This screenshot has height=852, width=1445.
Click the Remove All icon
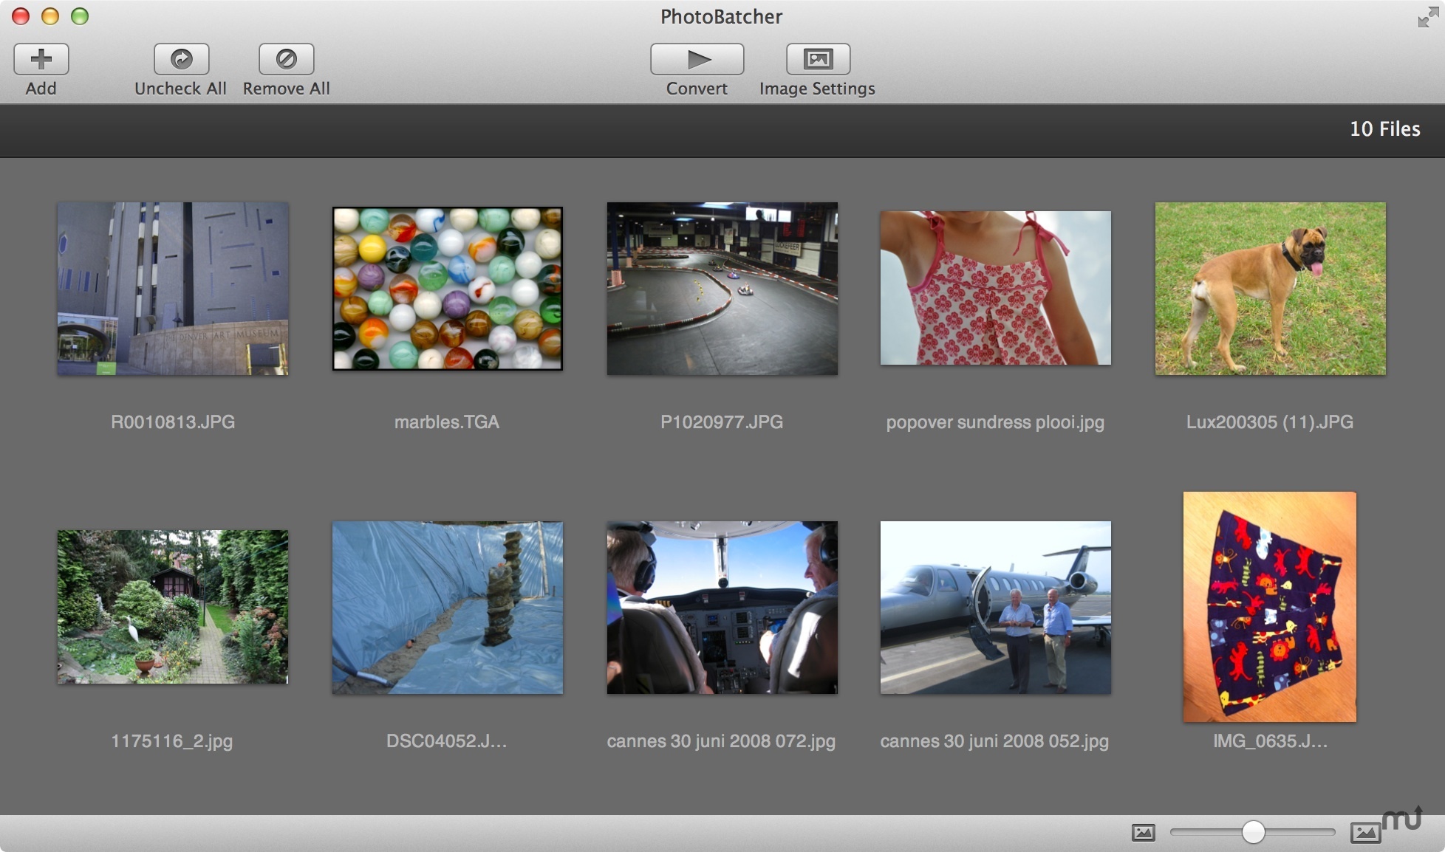tap(286, 59)
